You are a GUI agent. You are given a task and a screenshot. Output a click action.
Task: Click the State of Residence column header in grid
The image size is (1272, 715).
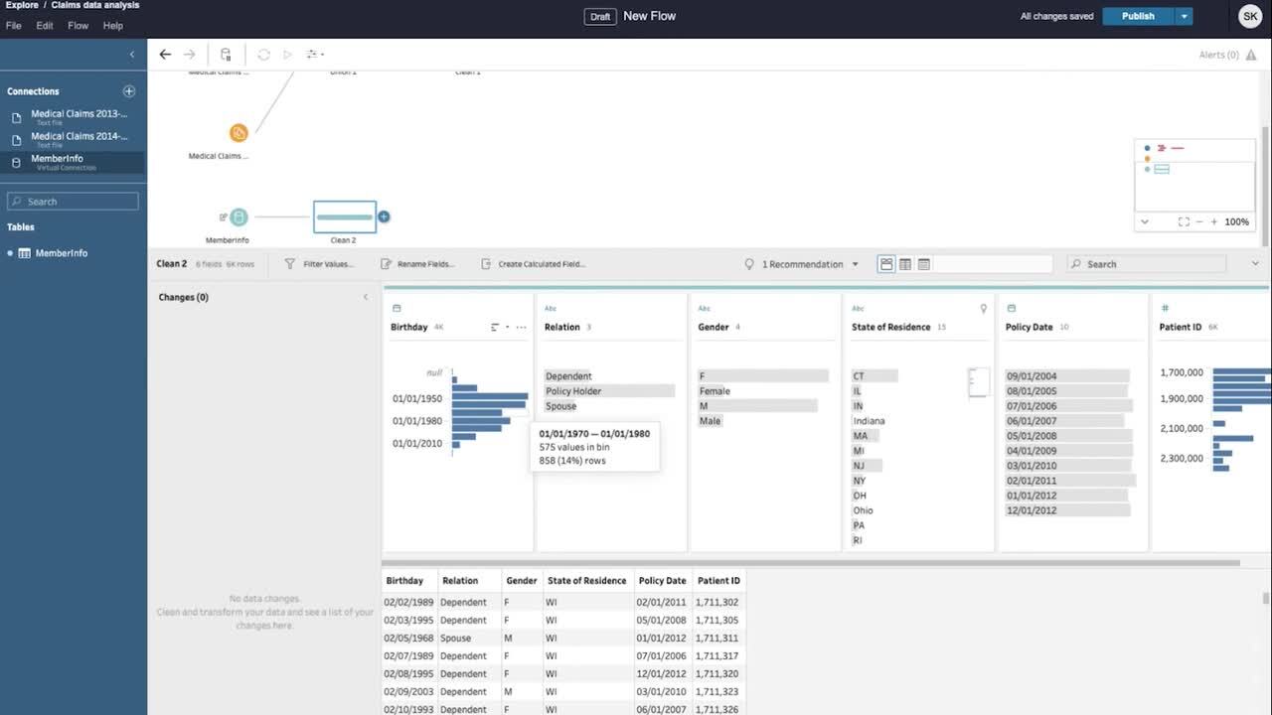click(587, 581)
